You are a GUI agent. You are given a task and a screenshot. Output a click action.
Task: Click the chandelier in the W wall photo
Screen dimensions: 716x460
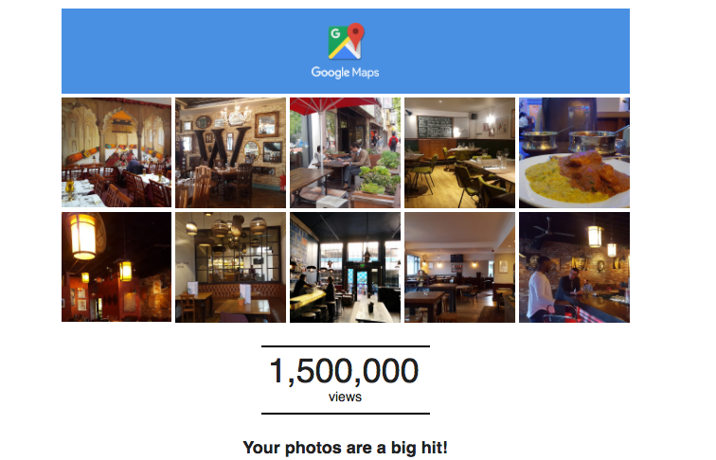point(236,115)
